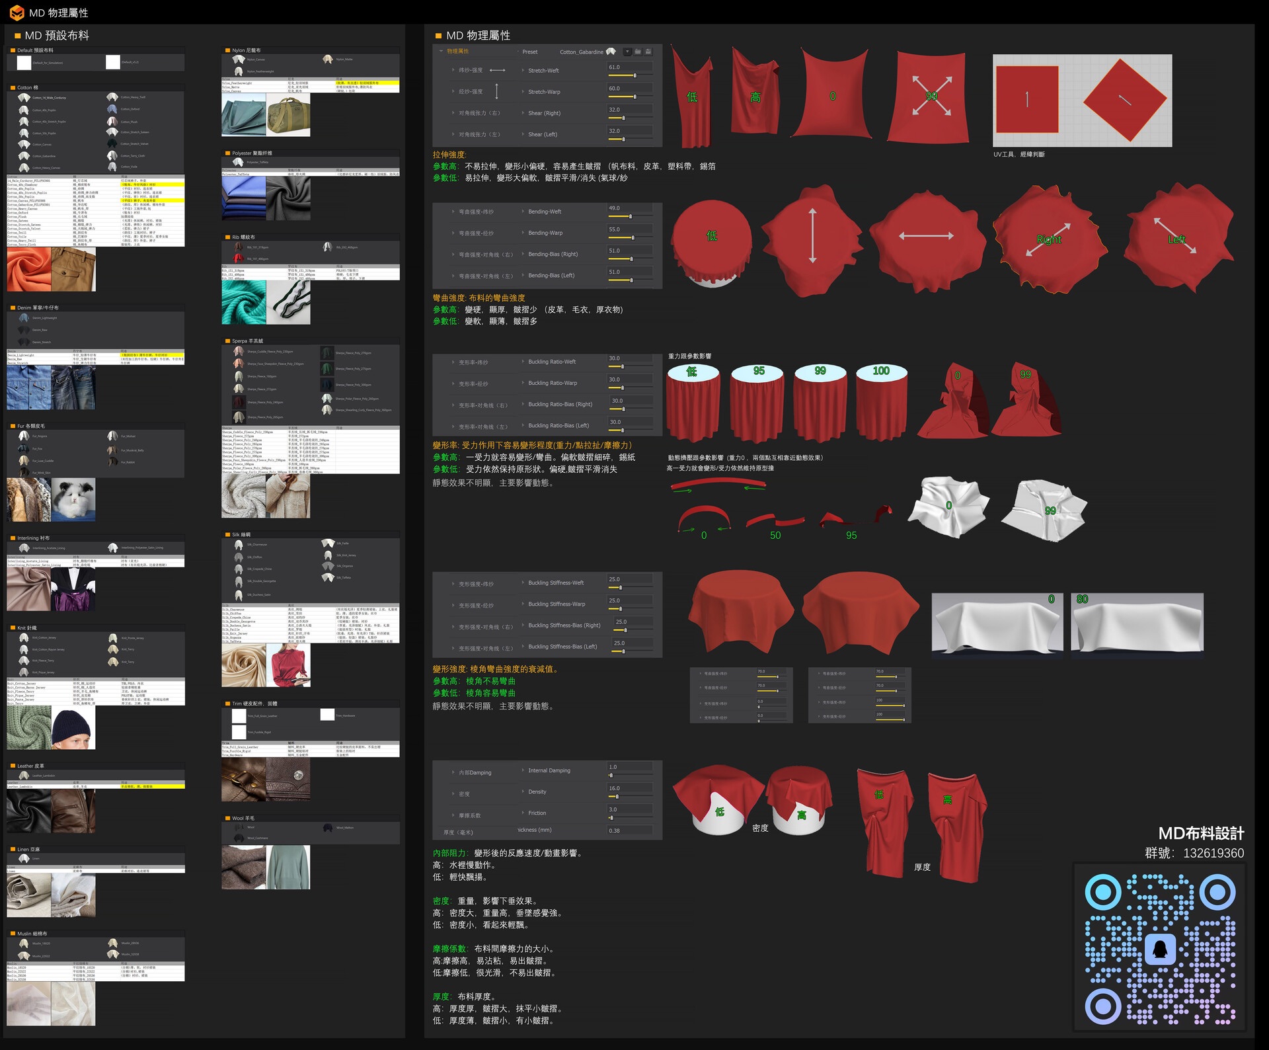Click the Cotton_Gabardine fabric preview icon

coord(611,52)
